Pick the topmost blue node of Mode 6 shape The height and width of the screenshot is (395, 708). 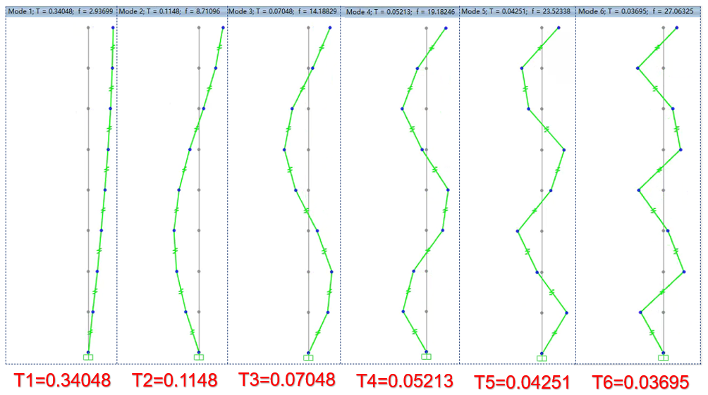(x=676, y=28)
